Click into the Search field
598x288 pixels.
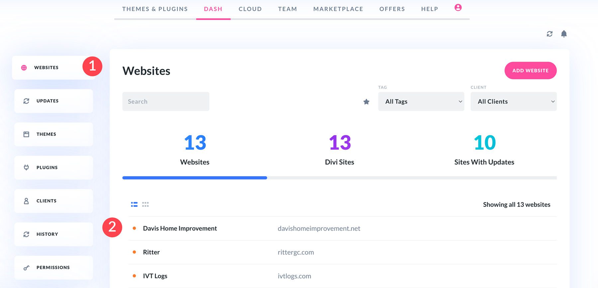coord(166,102)
